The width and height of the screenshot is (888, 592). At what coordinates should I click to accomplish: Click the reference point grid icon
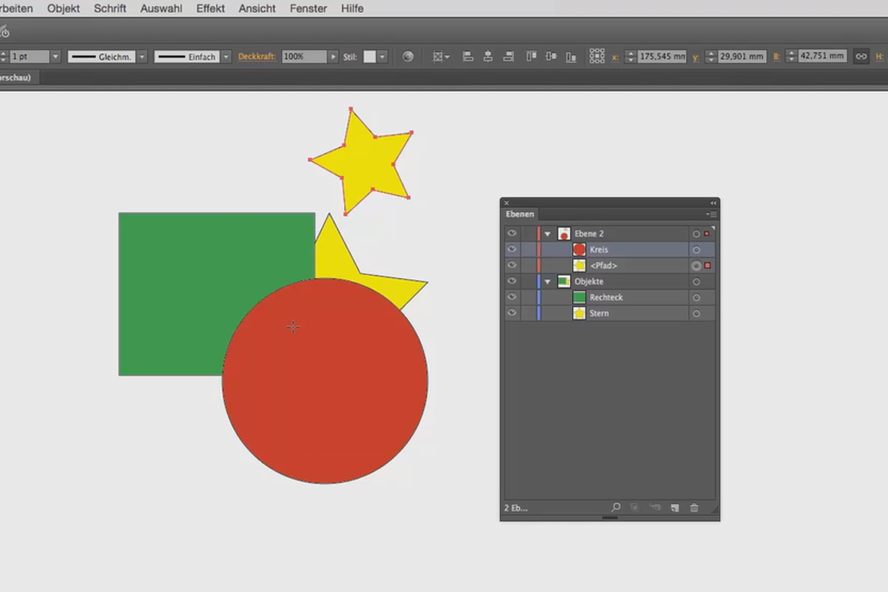[596, 56]
